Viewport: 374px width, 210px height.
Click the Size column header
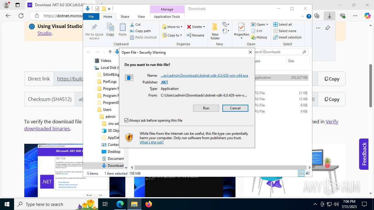coord(297,61)
